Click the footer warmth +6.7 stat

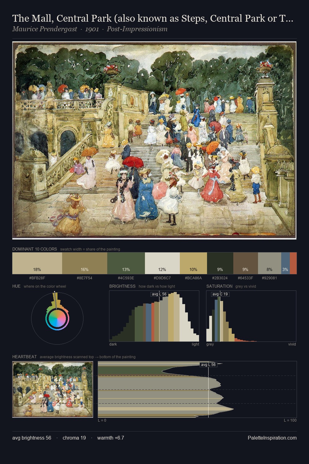[x=111, y=438]
